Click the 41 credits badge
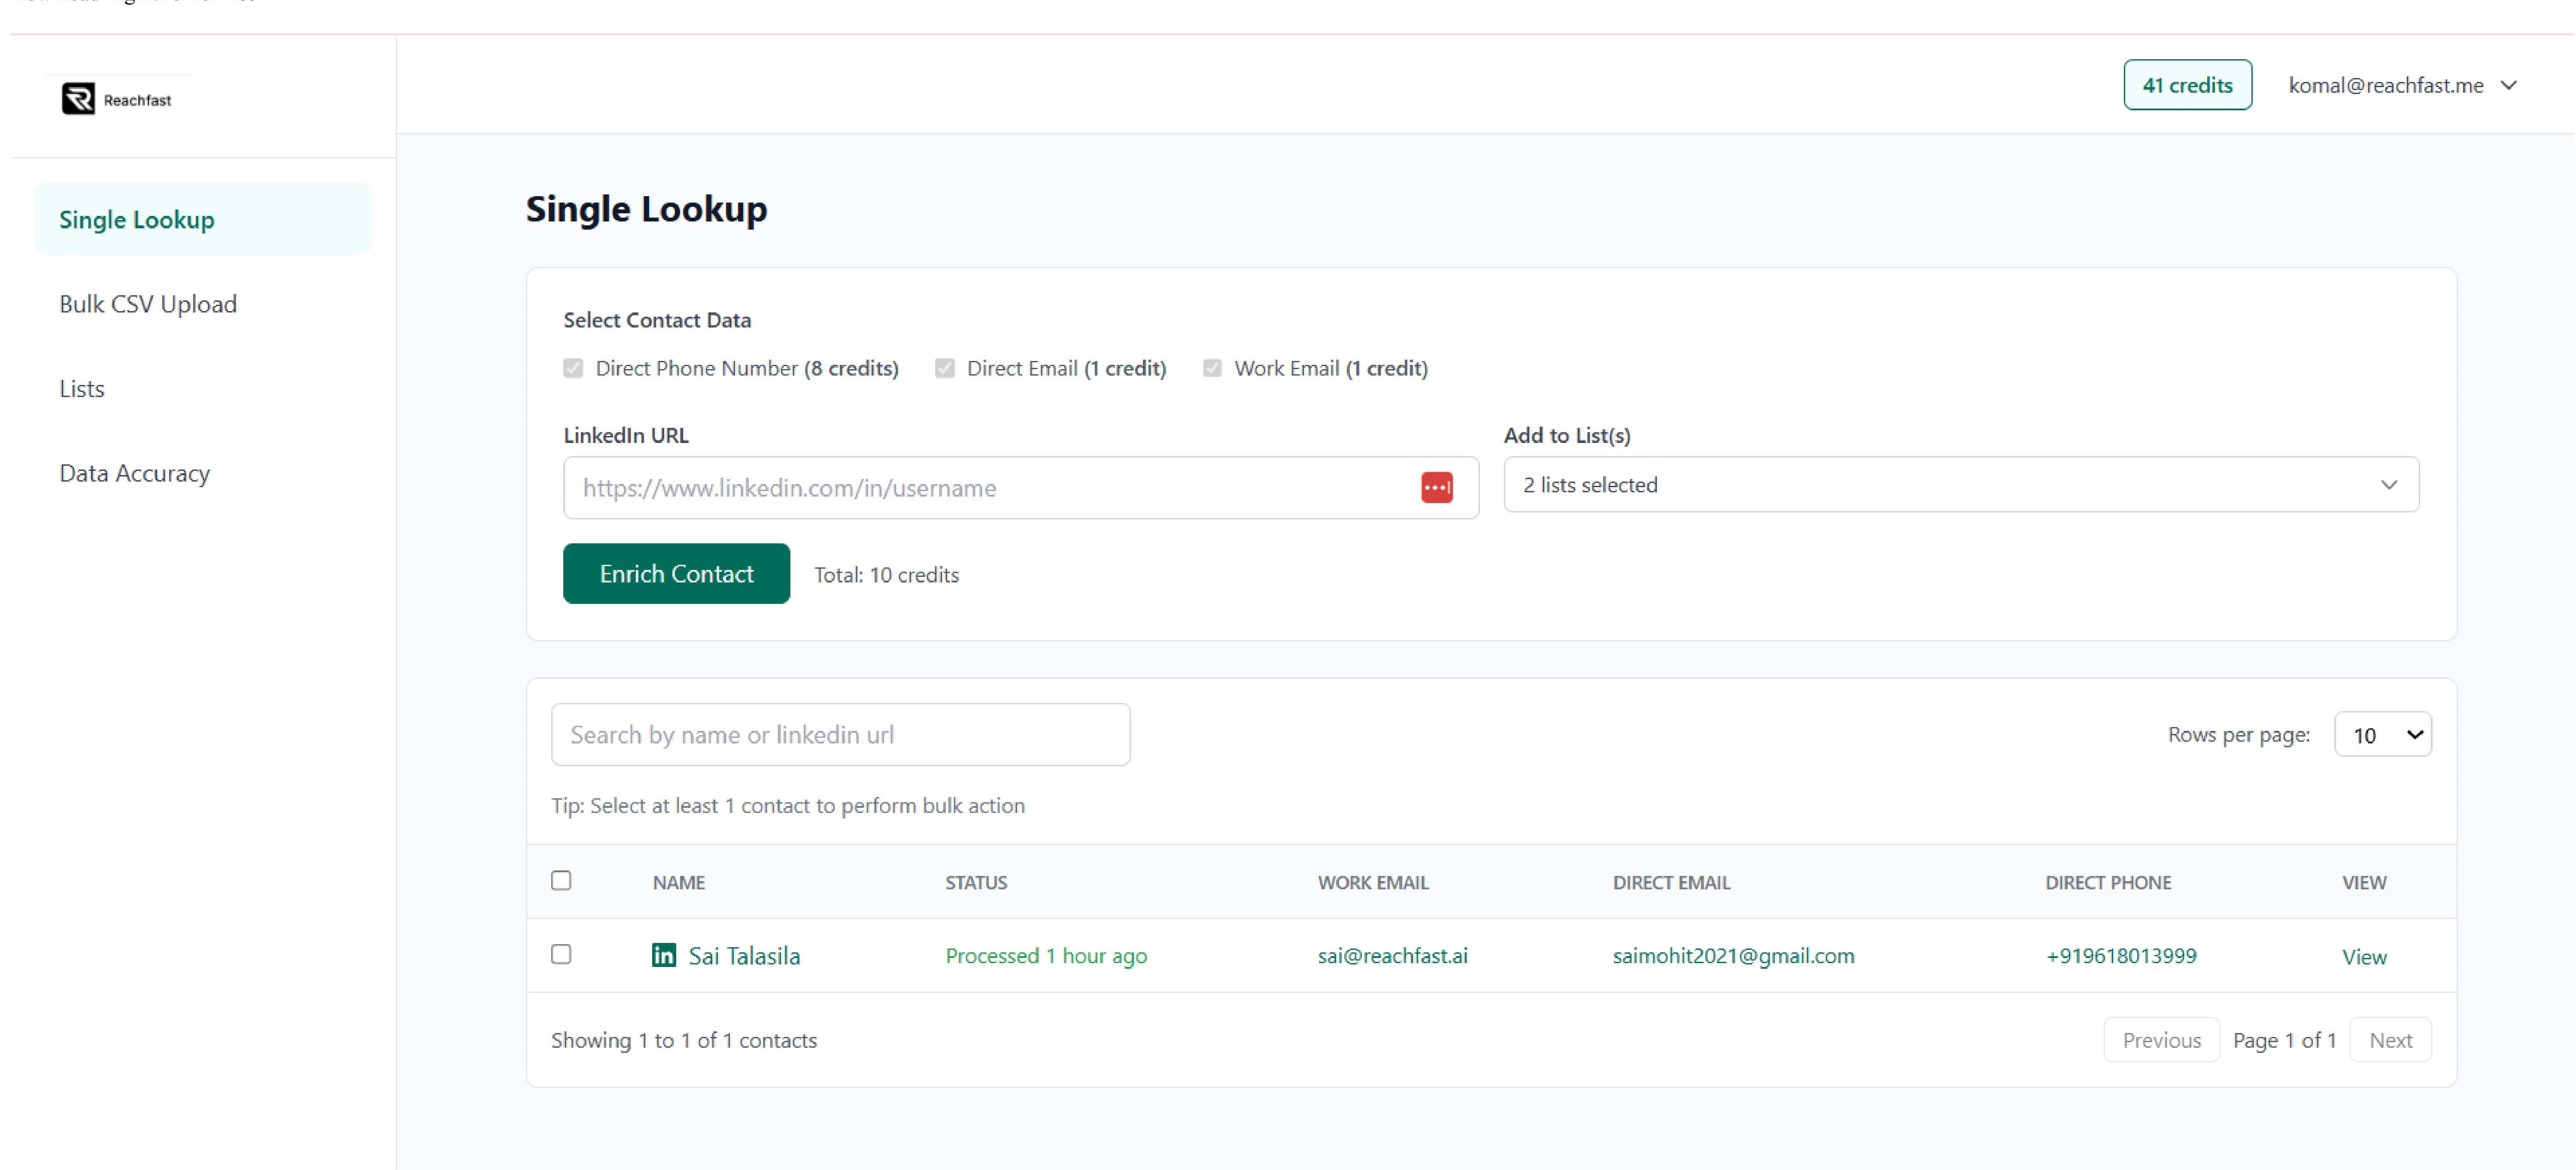The width and height of the screenshot is (2576, 1170). [2187, 86]
